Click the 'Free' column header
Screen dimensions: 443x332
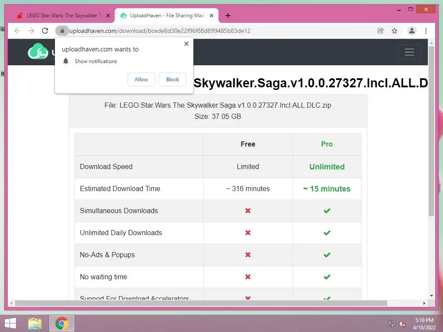click(x=248, y=144)
